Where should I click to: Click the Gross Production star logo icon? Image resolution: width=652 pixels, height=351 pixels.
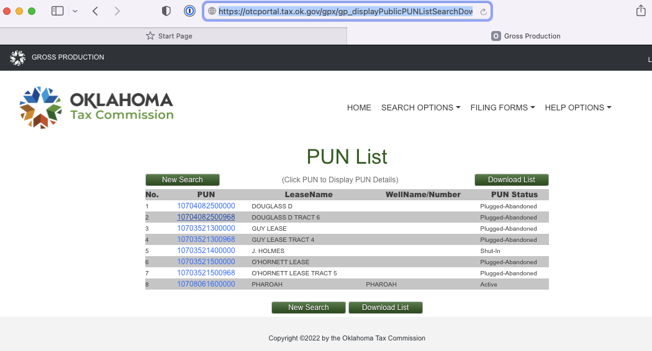click(17, 57)
